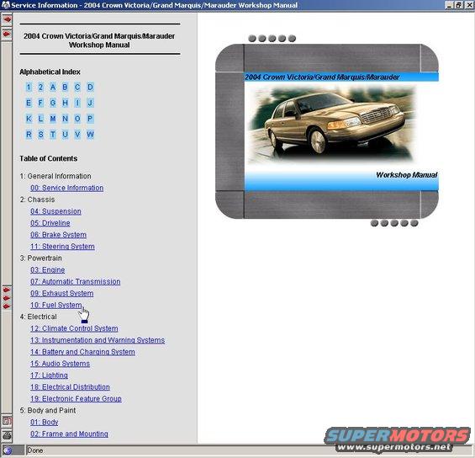Open the 10: Fuel System link
Viewport: 475px width, 458px height.
tap(56, 305)
